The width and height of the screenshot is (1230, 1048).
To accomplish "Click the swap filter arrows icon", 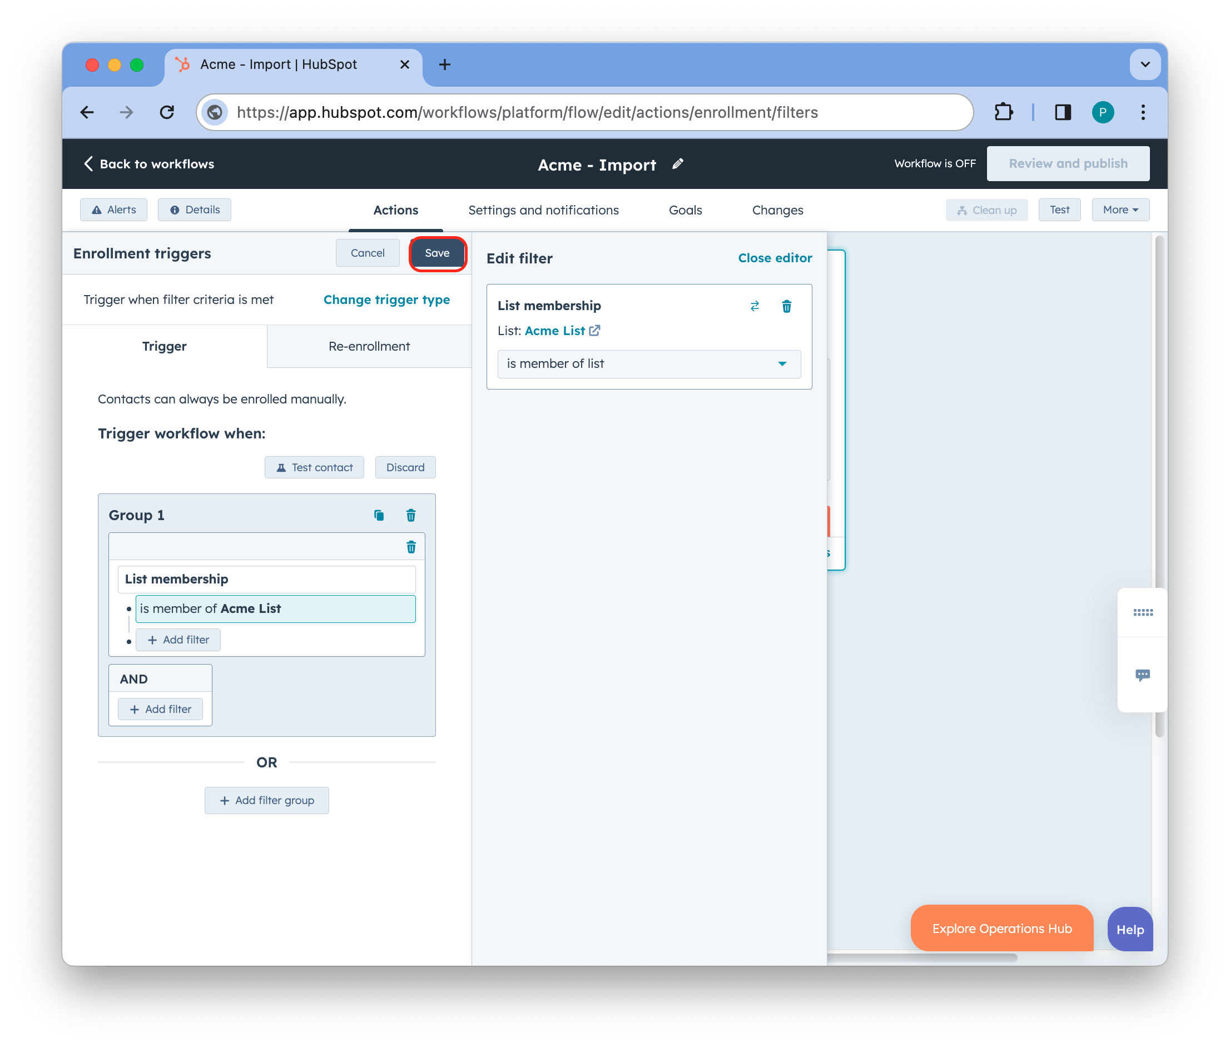I will coord(755,306).
